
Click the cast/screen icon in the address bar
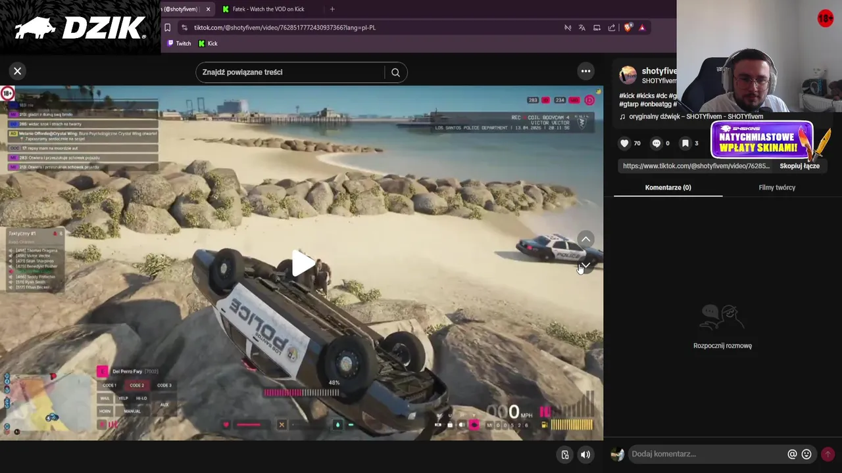597,28
